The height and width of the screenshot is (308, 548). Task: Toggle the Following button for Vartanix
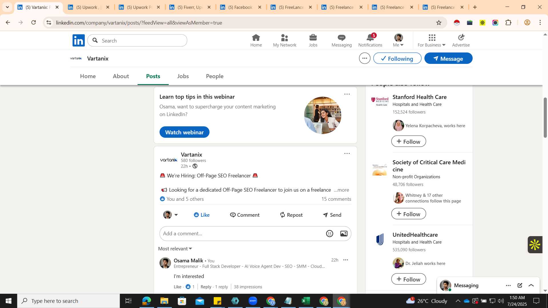[397, 58]
